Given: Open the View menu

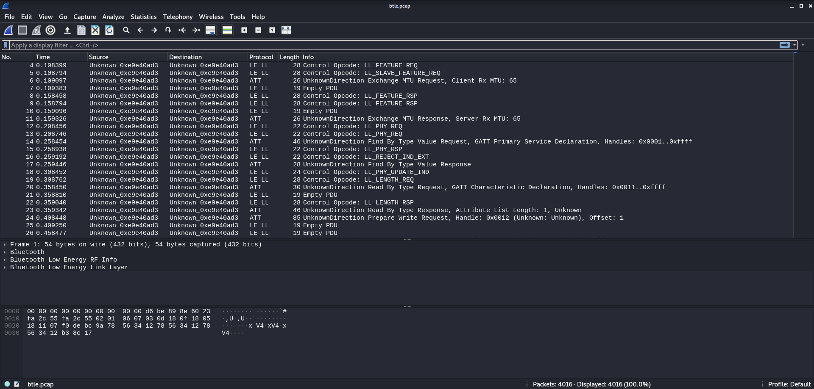Looking at the screenshot, I should coord(45,17).
